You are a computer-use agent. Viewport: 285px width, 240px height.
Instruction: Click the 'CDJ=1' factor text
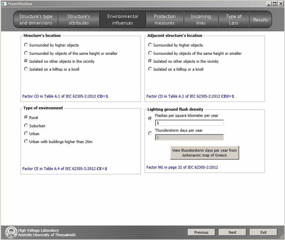[x=227, y=96]
